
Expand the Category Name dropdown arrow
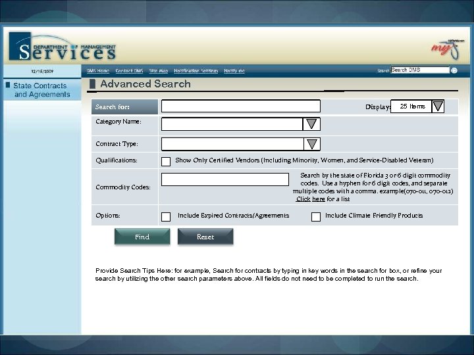point(311,124)
